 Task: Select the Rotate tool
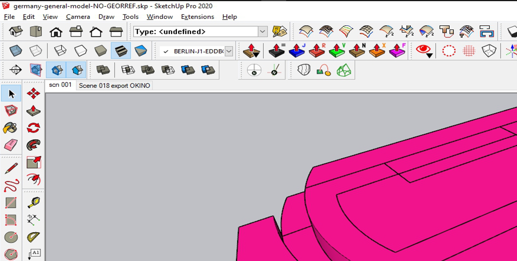(33, 128)
